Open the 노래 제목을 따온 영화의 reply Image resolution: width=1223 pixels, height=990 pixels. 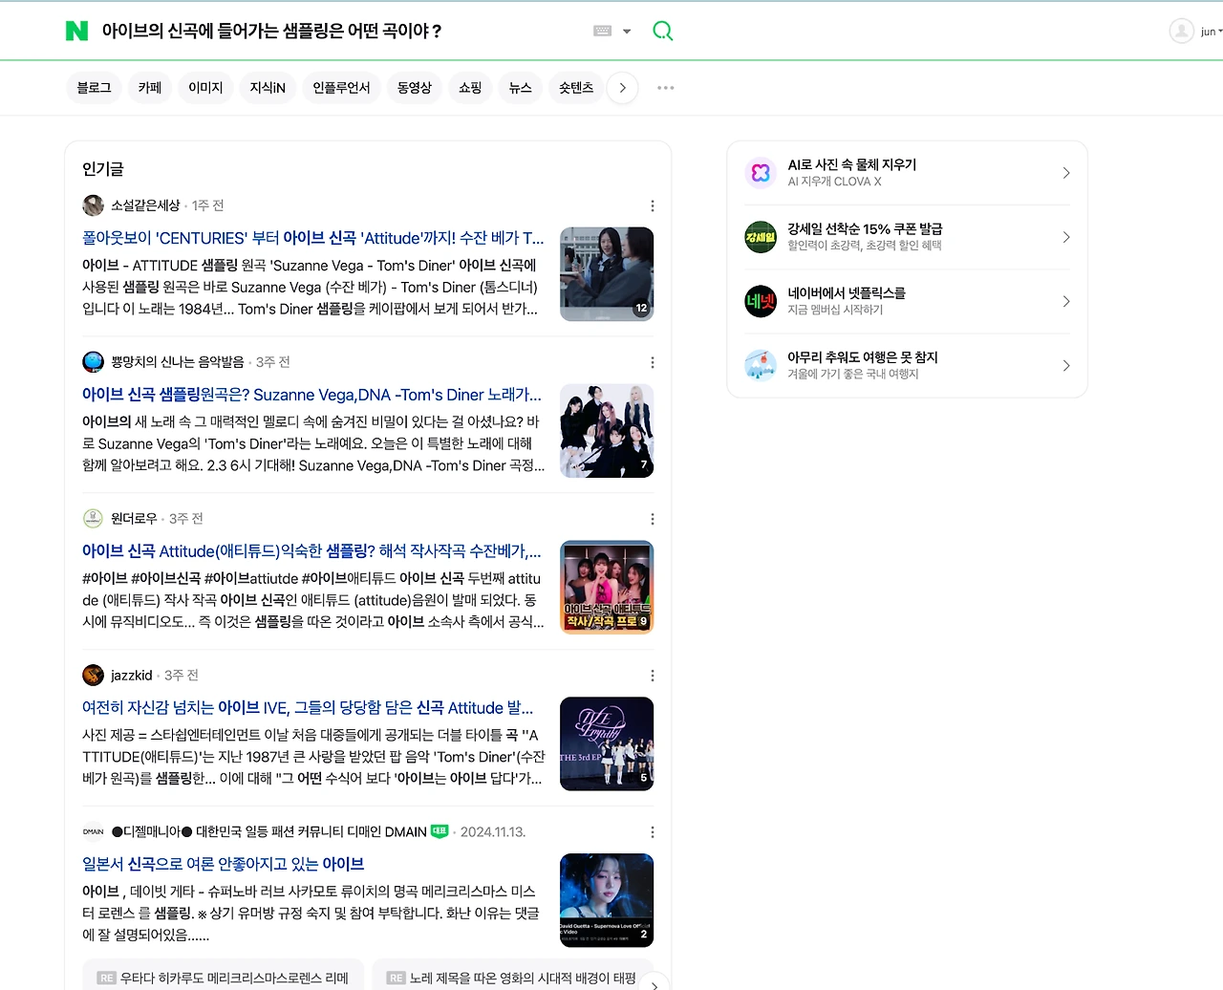(512, 975)
